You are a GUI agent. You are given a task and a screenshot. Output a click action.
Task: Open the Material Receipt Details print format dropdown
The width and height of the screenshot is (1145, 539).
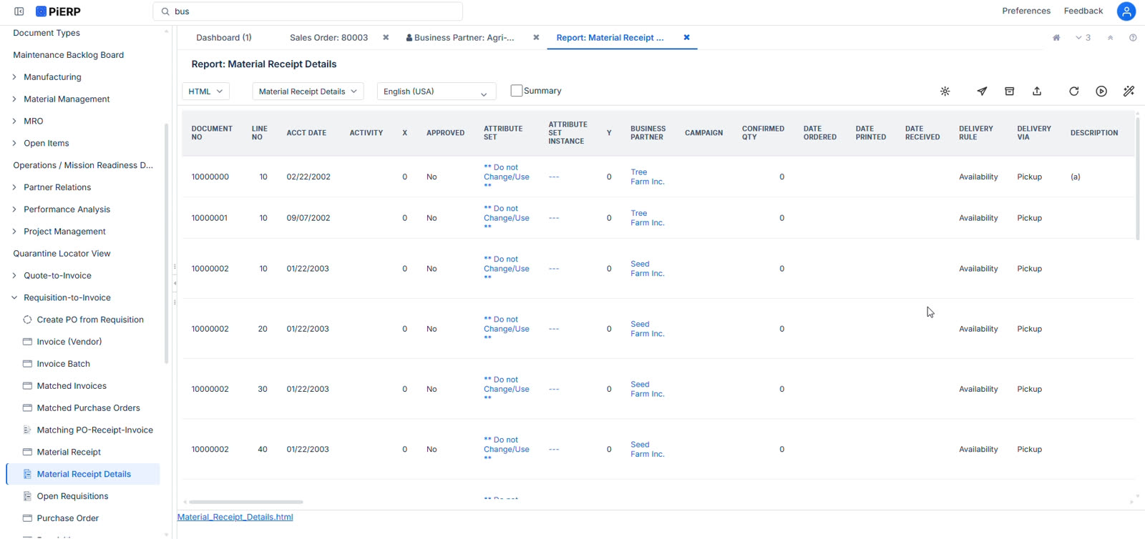click(x=308, y=92)
